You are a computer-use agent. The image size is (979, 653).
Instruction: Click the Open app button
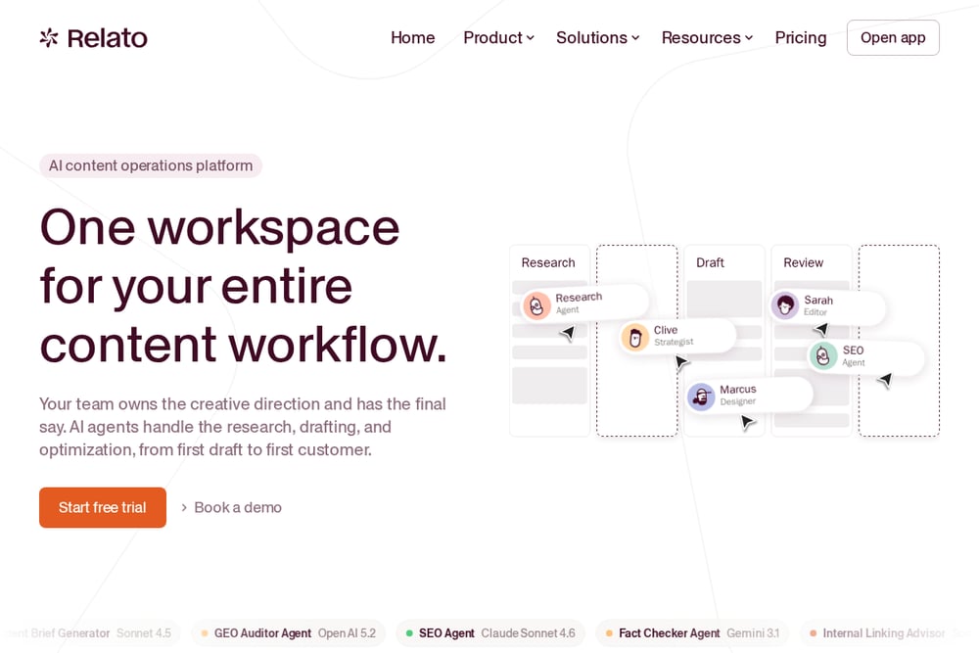click(893, 37)
